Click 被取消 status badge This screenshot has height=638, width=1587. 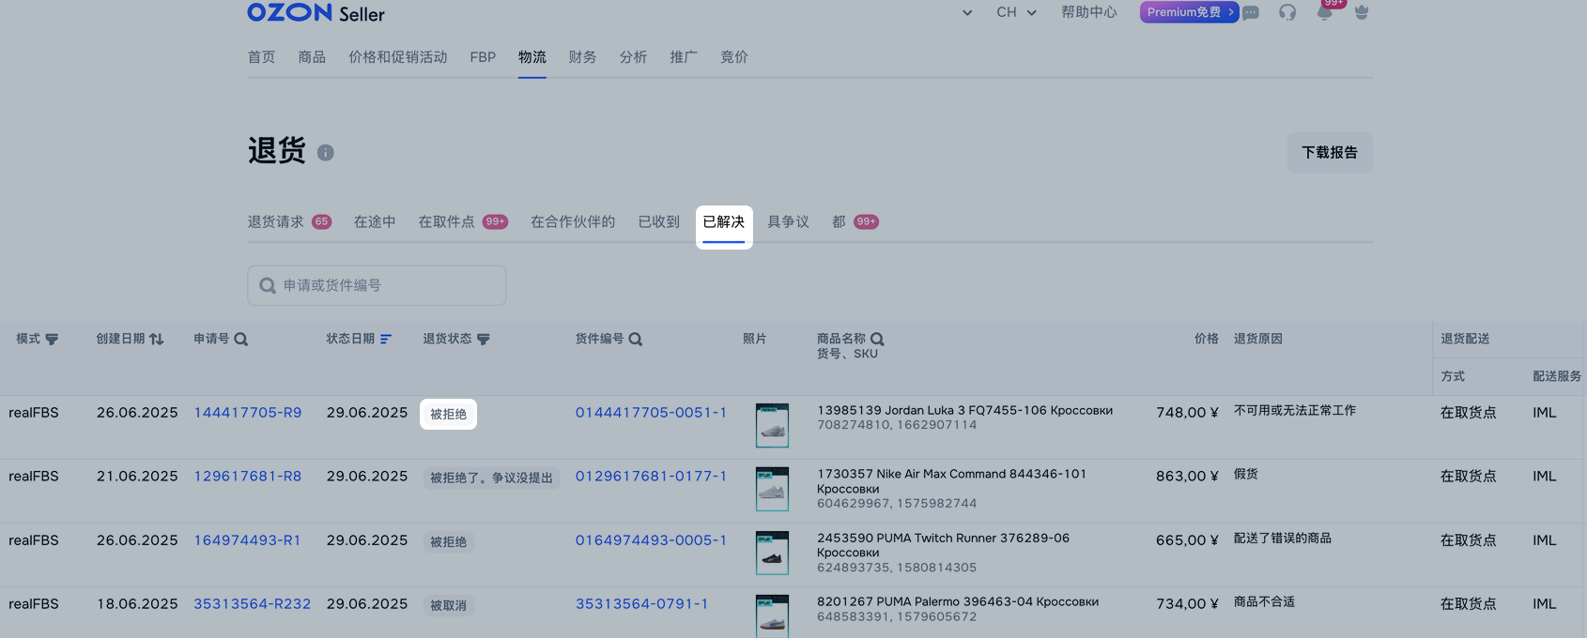click(x=448, y=606)
